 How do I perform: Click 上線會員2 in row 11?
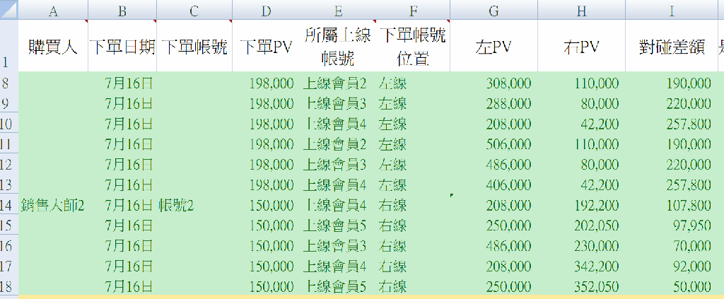(x=334, y=144)
